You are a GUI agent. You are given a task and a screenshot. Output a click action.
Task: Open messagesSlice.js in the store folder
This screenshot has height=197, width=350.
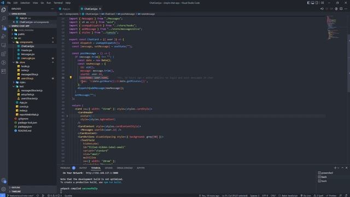click(x=29, y=74)
